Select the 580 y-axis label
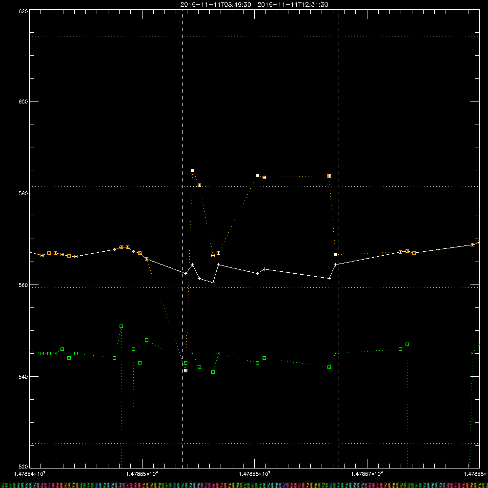Viewport: 488px width, 488px height. click(x=23, y=193)
